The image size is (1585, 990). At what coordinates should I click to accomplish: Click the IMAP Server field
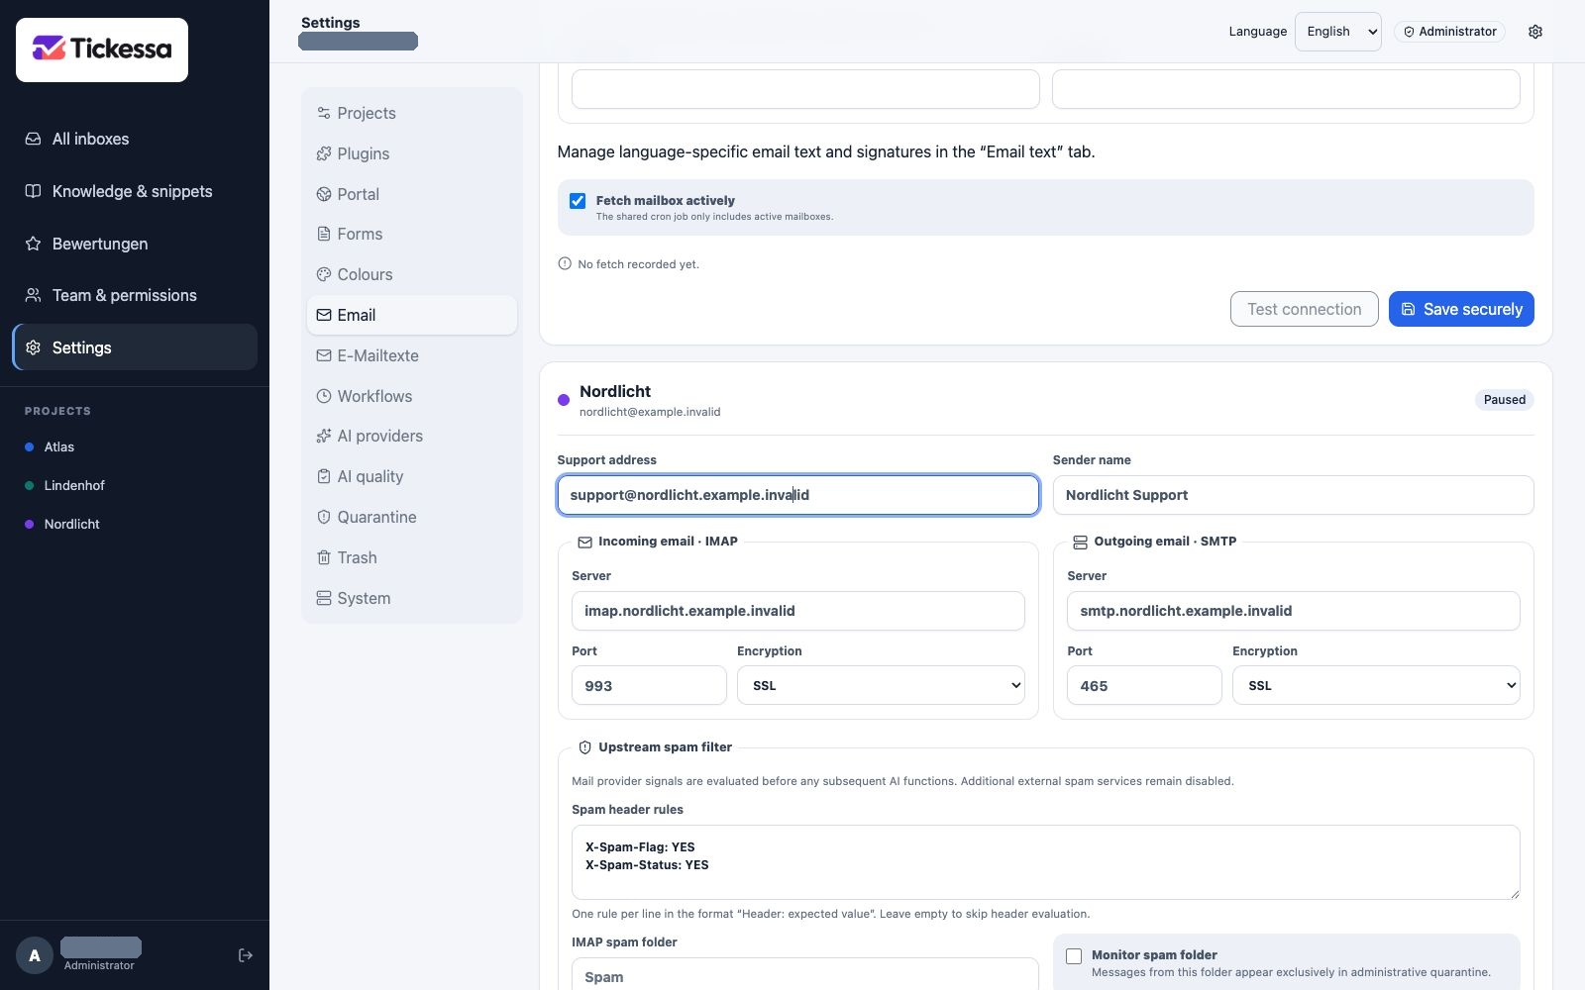click(798, 611)
